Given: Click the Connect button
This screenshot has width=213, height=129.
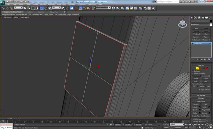Looking at the screenshot, I should pos(205,113).
